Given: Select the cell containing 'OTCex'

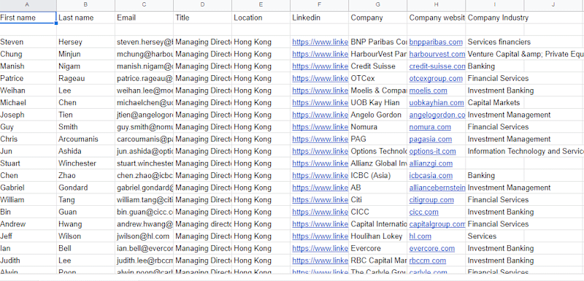Looking at the screenshot, I should click(377, 79).
